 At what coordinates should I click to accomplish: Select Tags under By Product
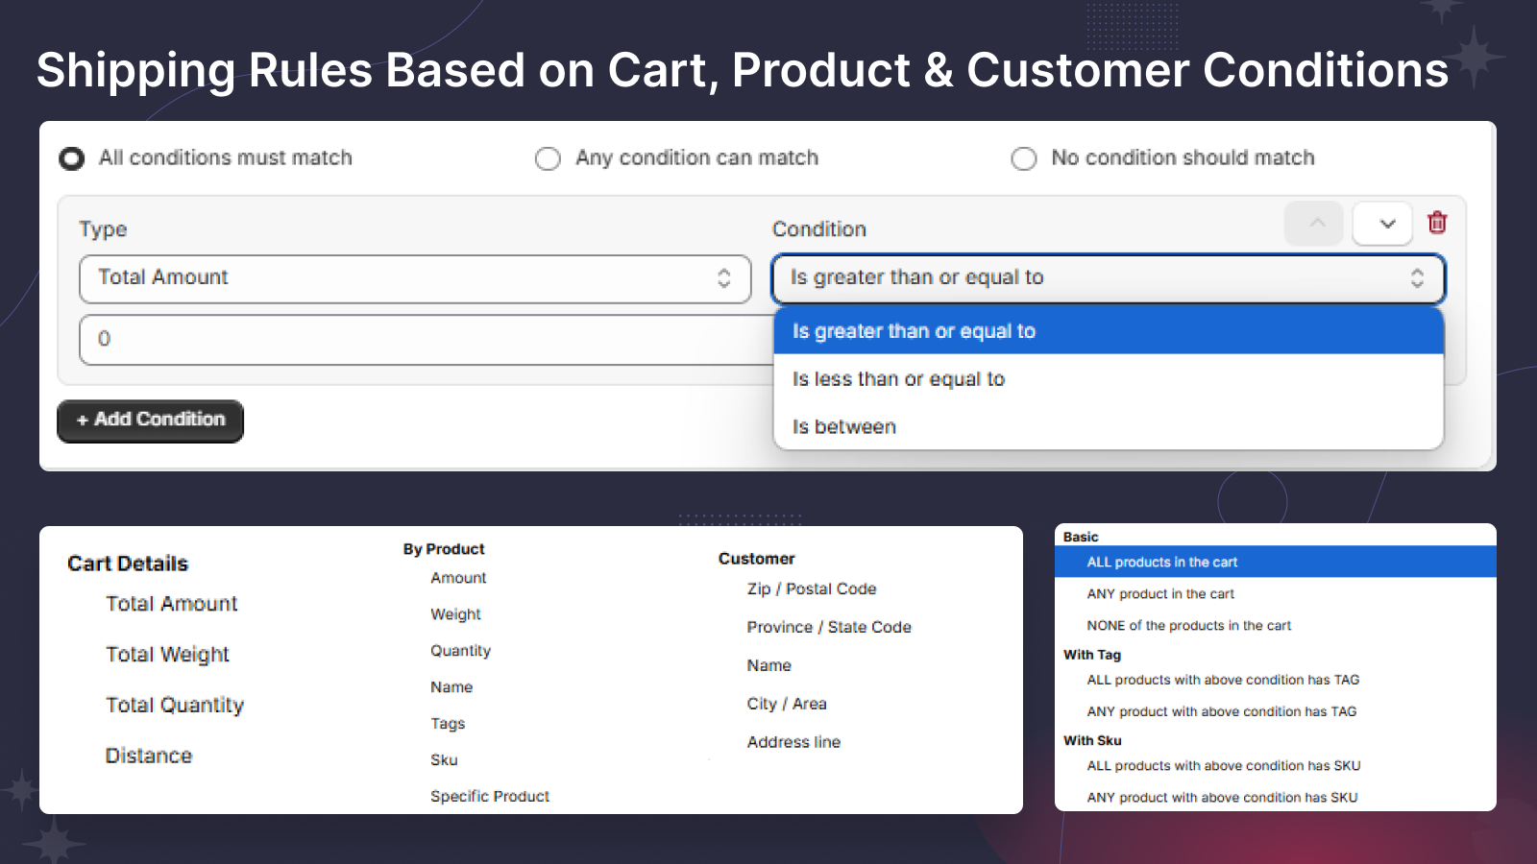click(x=448, y=724)
